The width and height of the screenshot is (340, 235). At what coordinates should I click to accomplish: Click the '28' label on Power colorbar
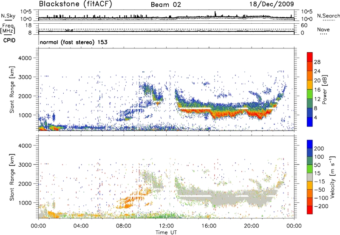click(317, 62)
